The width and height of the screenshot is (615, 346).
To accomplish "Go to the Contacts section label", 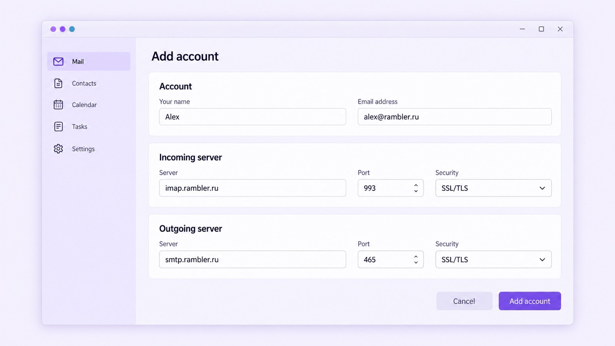I will point(84,83).
